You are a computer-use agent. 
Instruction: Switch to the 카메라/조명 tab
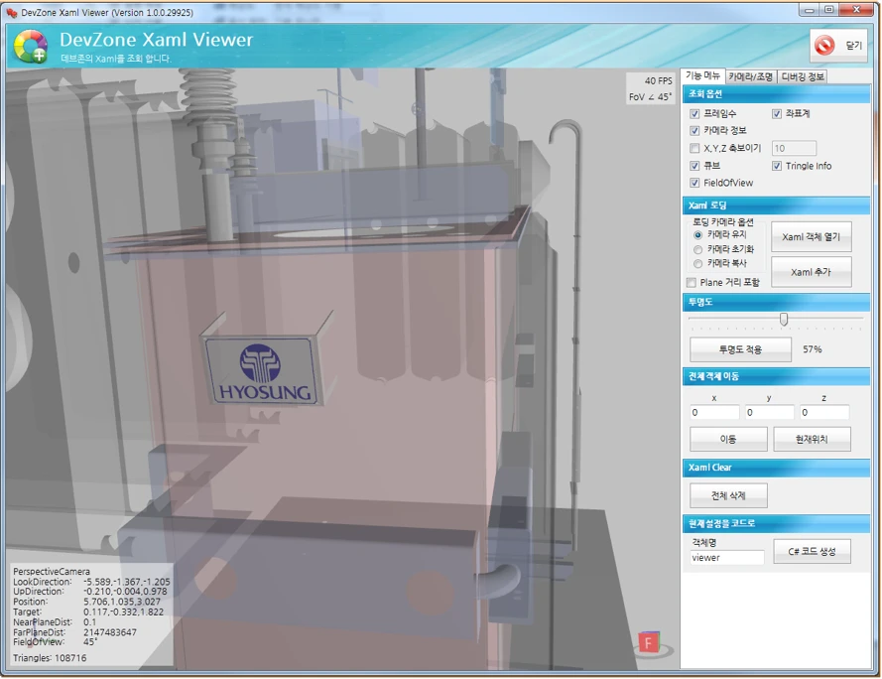click(x=750, y=76)
